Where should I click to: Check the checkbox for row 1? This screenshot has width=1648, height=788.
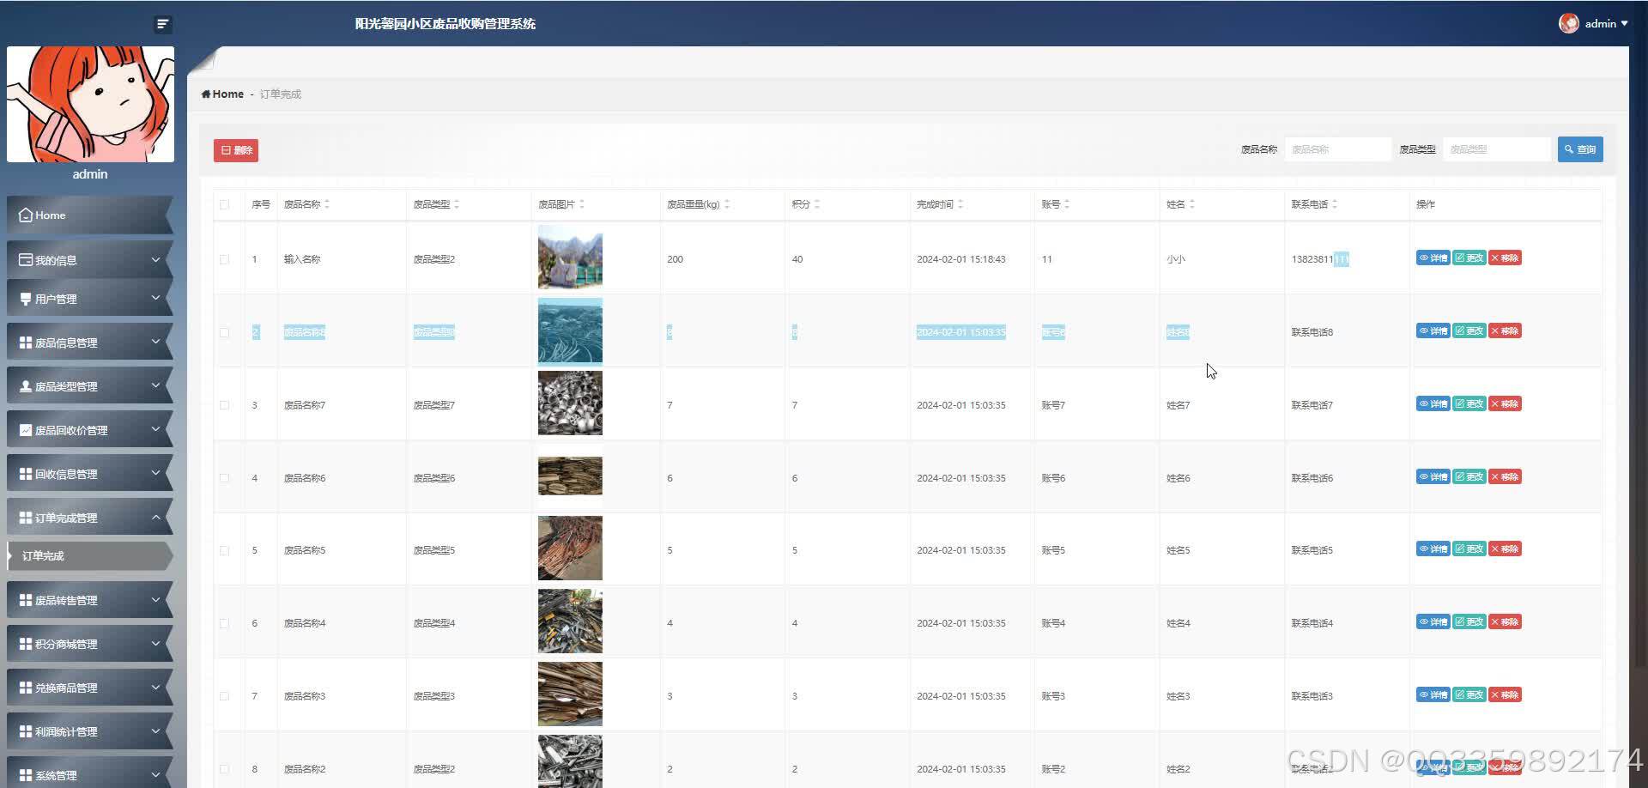pyautogui.click(x=225, y=259)
